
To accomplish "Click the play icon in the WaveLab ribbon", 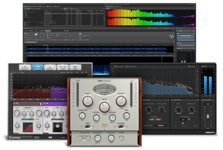I will point(80,34).
